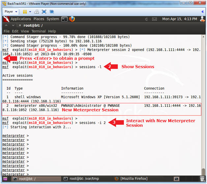Click scrollbar up arrow in terminal
The height and width of the screenshot is (184, 207).
(x=203, y=37)
